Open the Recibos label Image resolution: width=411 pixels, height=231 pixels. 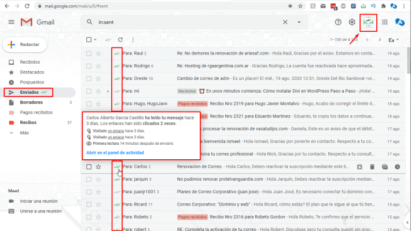click(28, 123)
